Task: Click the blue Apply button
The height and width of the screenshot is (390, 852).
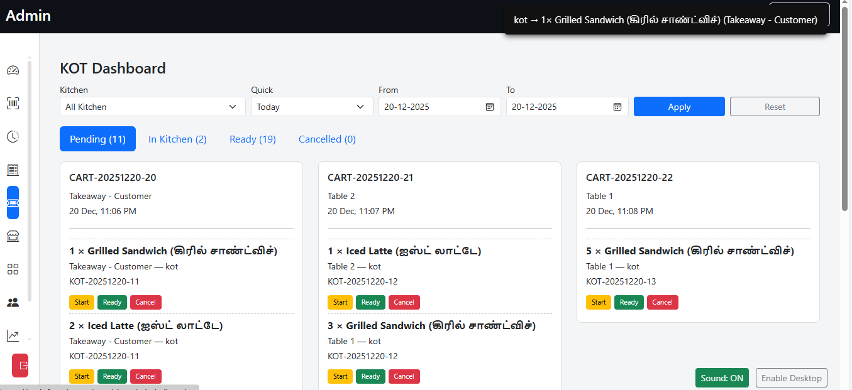Action: pos(679,107)
